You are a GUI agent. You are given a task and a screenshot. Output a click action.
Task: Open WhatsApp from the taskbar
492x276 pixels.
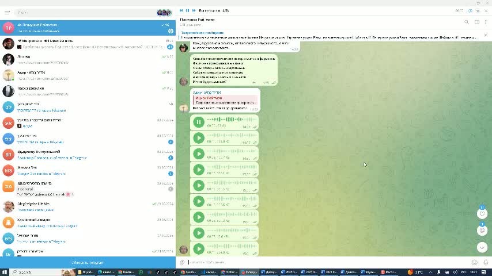141,272
